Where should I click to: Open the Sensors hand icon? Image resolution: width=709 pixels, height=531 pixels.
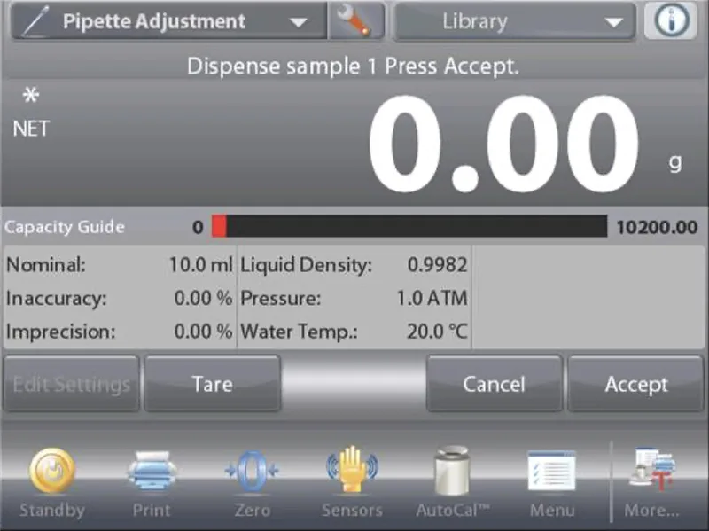[352, 472]
